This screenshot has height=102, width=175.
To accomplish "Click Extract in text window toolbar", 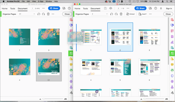I will [130, 14].
